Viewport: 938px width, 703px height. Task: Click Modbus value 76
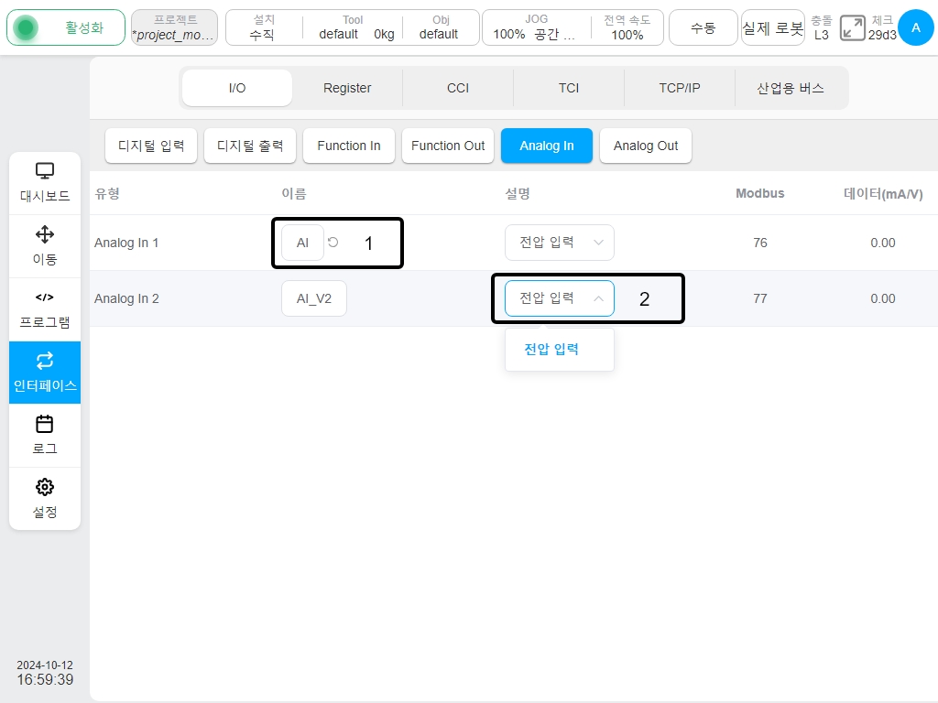click(759, 243)
